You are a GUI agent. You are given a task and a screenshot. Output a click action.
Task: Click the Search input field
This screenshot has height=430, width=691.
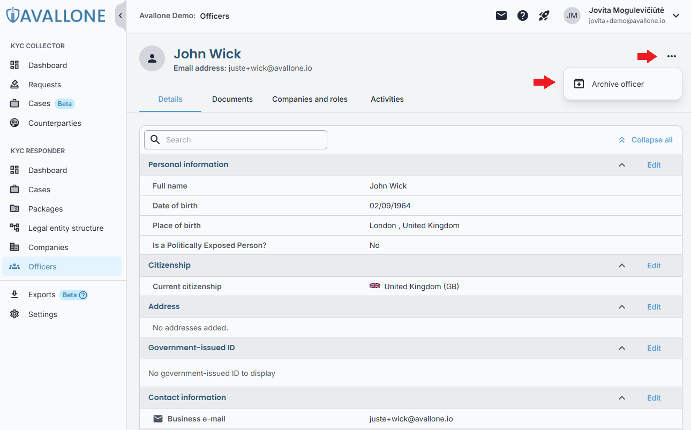(236, 140)
